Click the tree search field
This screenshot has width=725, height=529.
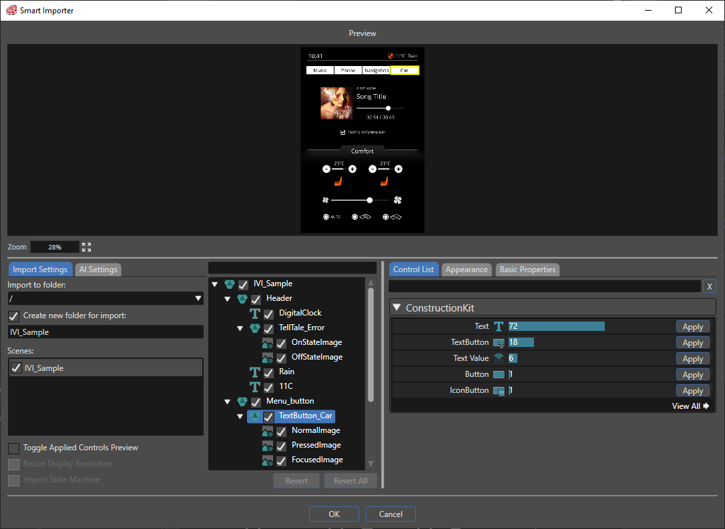[x=292, y=268]
